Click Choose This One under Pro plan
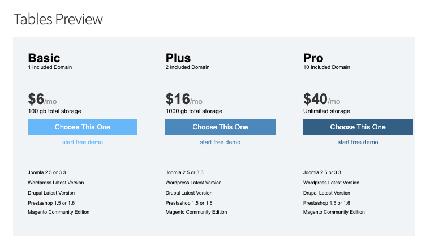The height and width of the screenshot is (242, 430). click(358, 127)
